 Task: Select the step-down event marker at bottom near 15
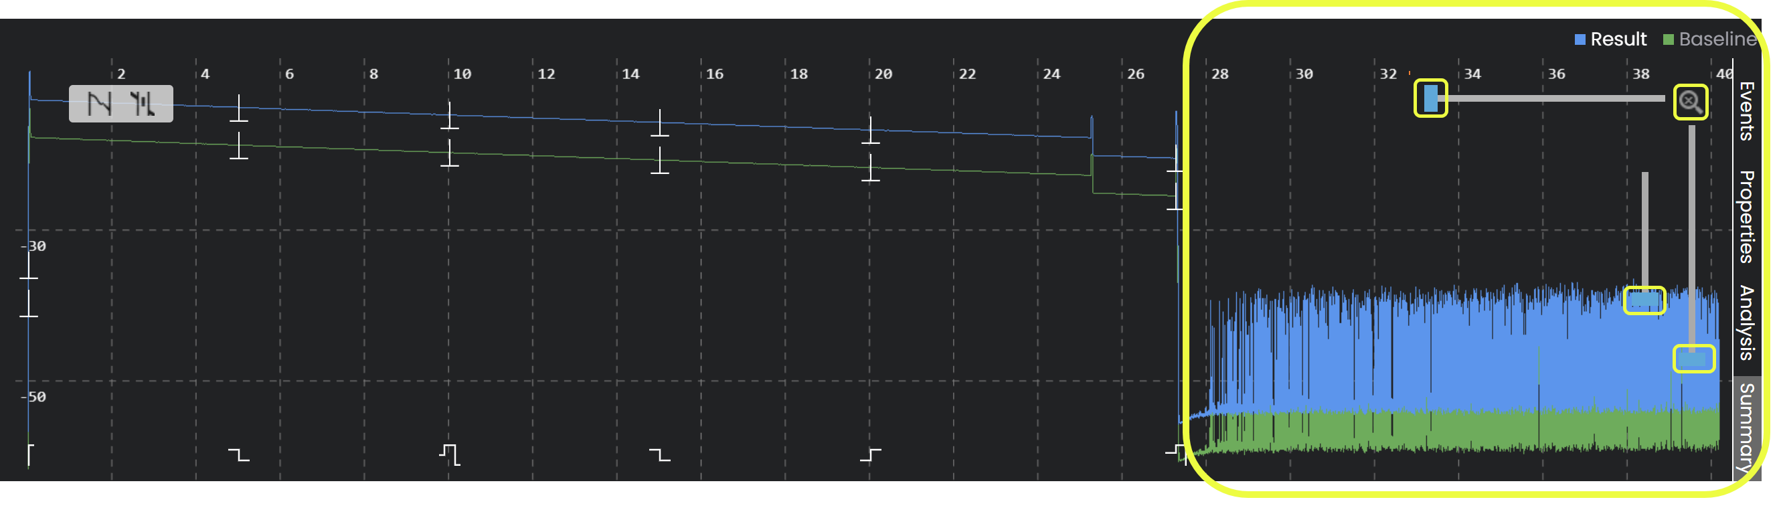coord(659,455)
